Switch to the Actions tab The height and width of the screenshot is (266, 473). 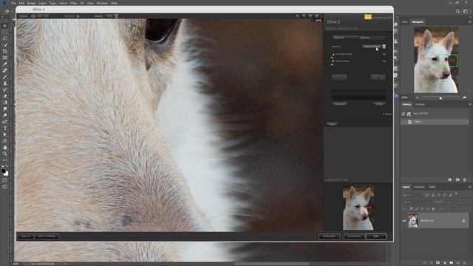tap(420, 104)
